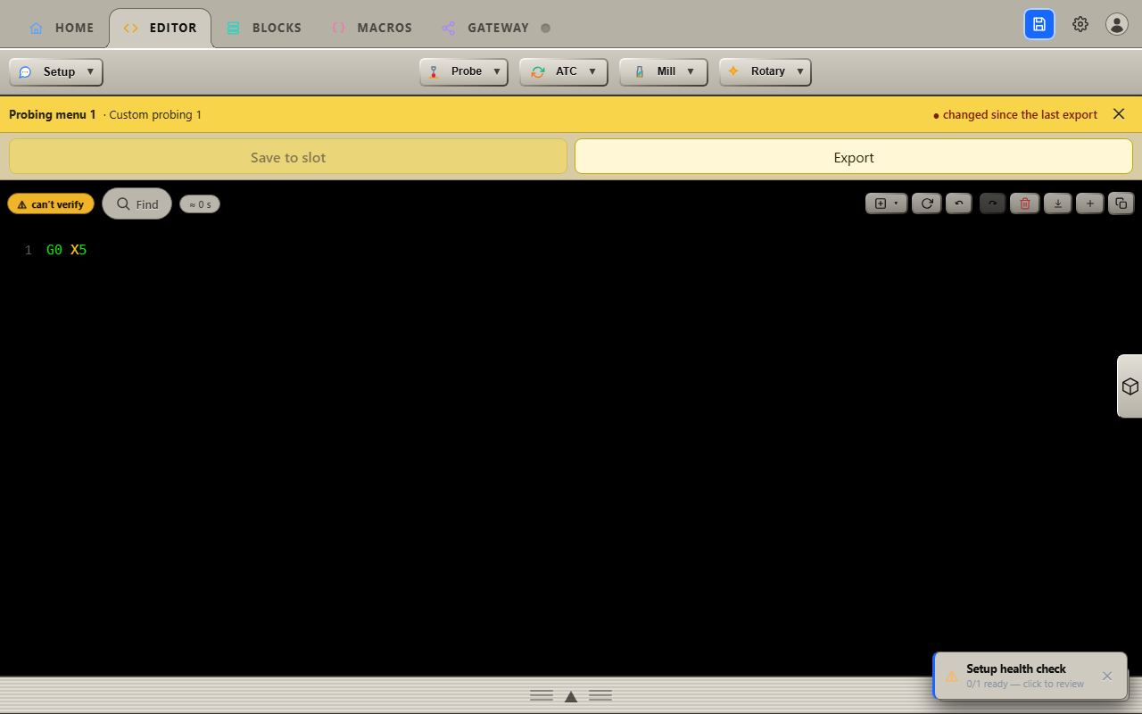
Task: Open settings via the gear icon
Action: pyautogui.click(x=1080, y=24)
